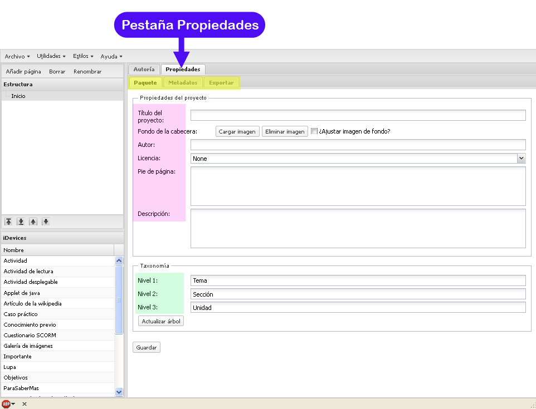Screen dimensions: 536x409
Task: Click the iDevices list scrollbar thumb
Action: pos(119,300)
